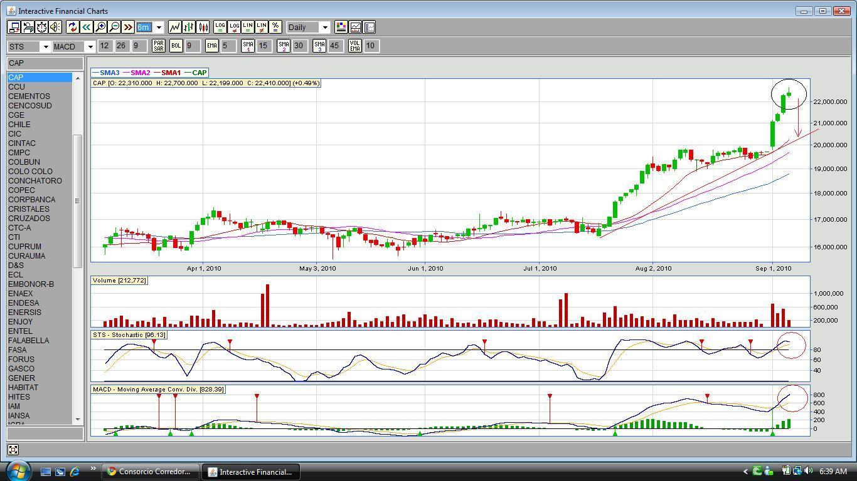Move chart forward with the double-right arrows
The image size is (857, 481).
(128, 27)
